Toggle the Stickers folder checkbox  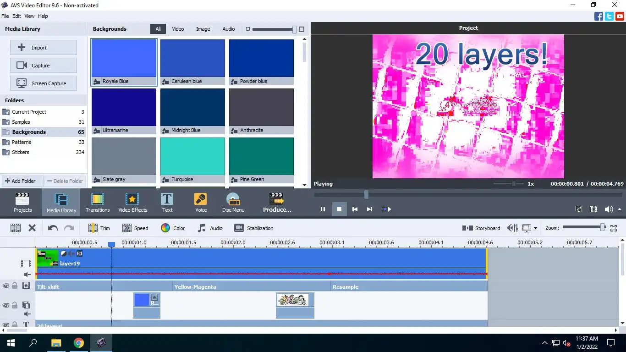[6, 152]
